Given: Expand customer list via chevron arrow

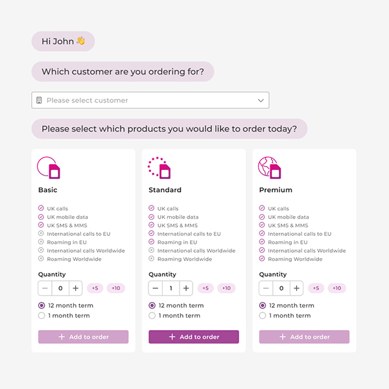Looking at the screenshot, I should tap(261, 100).
